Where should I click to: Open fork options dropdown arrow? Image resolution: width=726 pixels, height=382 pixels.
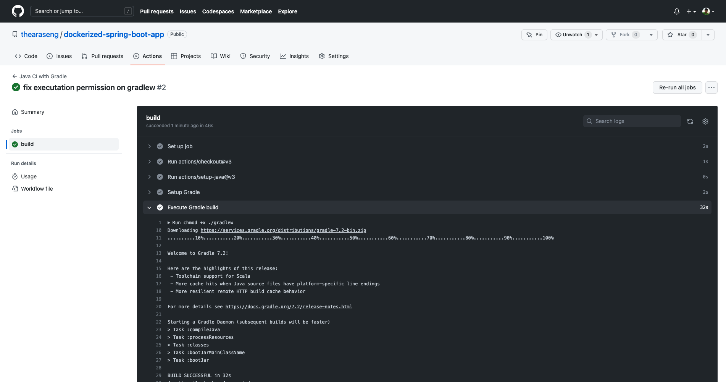(651, 35)
